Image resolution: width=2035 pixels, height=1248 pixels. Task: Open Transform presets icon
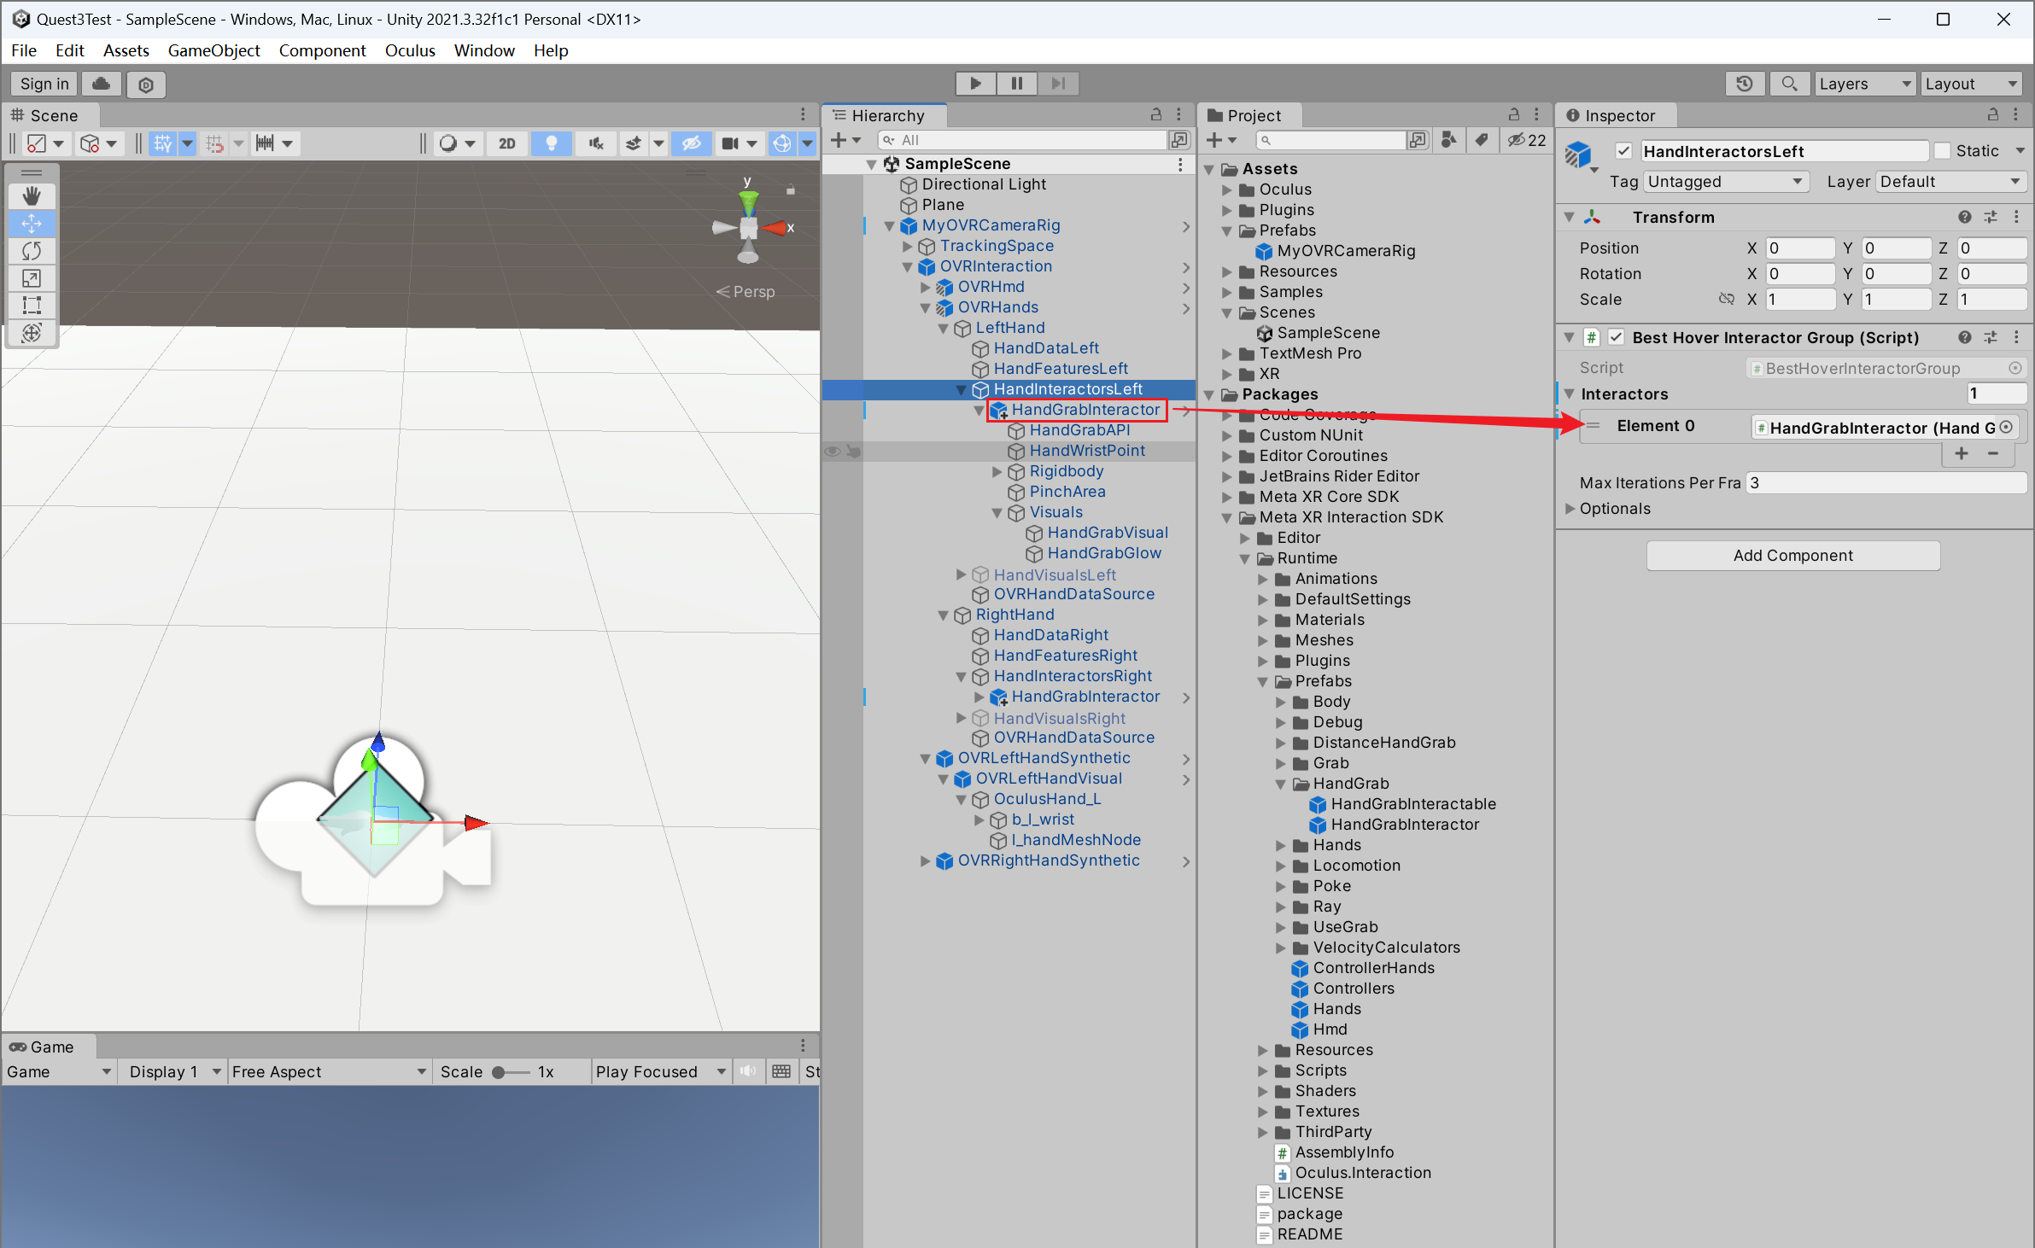click(1991, 217)
